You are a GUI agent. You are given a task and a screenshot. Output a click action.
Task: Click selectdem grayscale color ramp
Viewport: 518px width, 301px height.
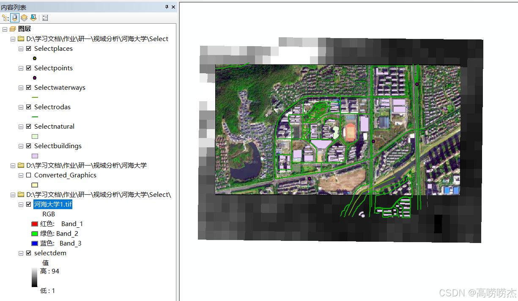pos(35,277)
